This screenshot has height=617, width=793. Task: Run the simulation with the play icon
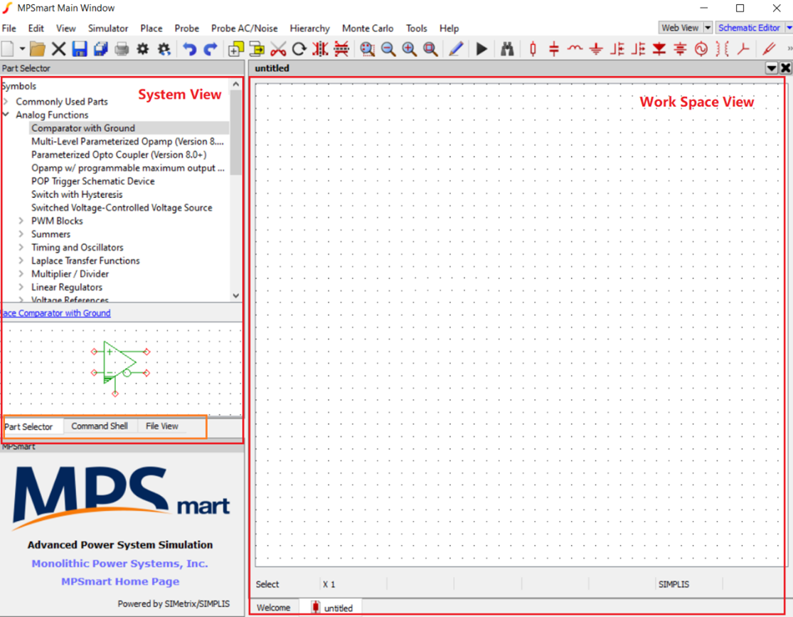click(481, 49)
